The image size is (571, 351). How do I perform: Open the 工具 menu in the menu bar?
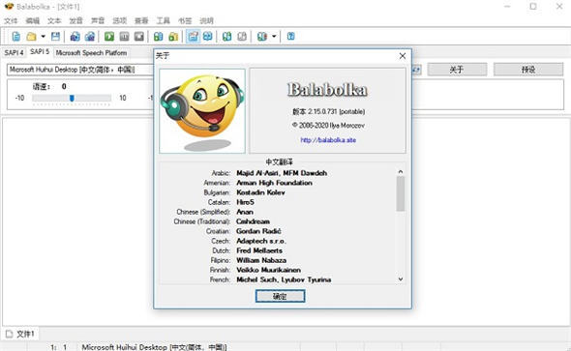point(164,20)
